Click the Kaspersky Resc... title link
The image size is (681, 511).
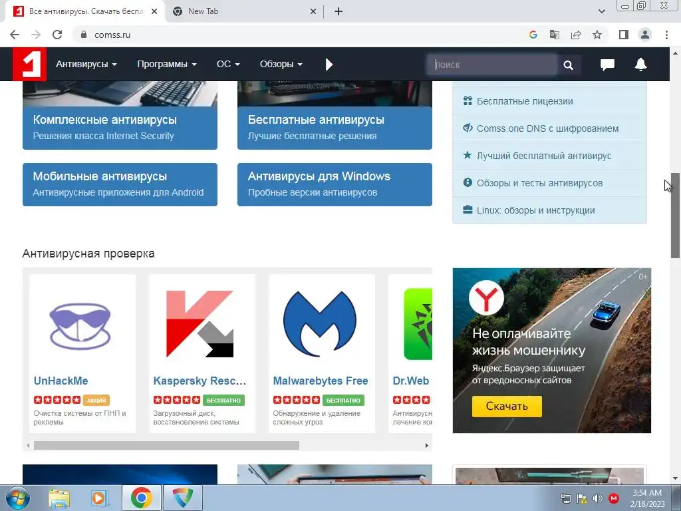[200, 381]
